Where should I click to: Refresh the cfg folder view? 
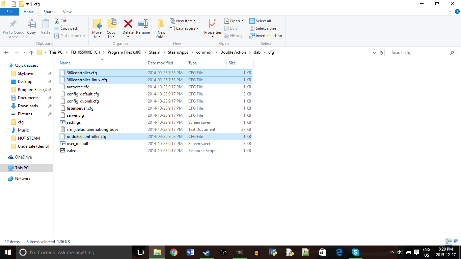381,53
